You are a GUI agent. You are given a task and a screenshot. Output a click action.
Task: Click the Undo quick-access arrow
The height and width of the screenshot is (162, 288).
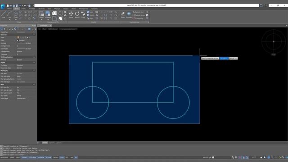coord(20,6)
